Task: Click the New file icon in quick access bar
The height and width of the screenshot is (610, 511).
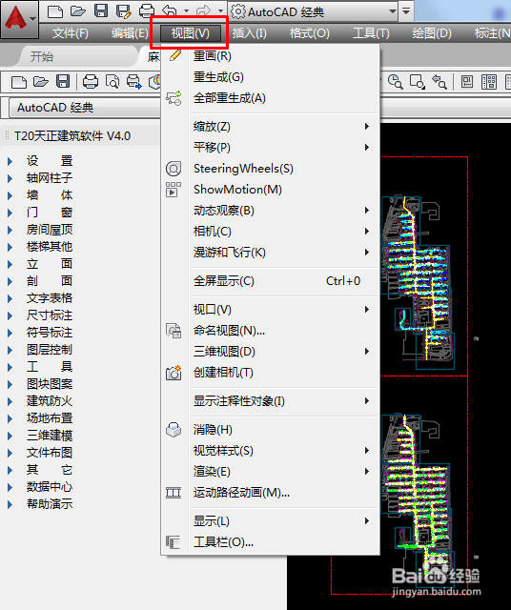Action: (x=55, y=11)
